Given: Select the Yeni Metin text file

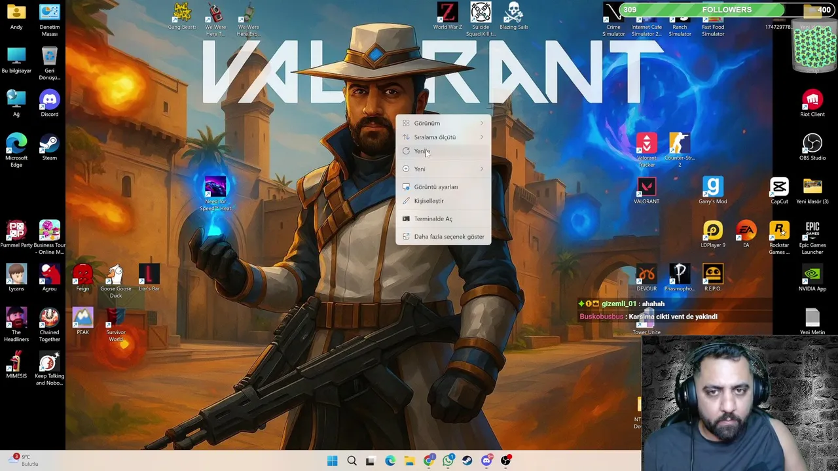Looking at the screenshot, I should coord(812,322).
